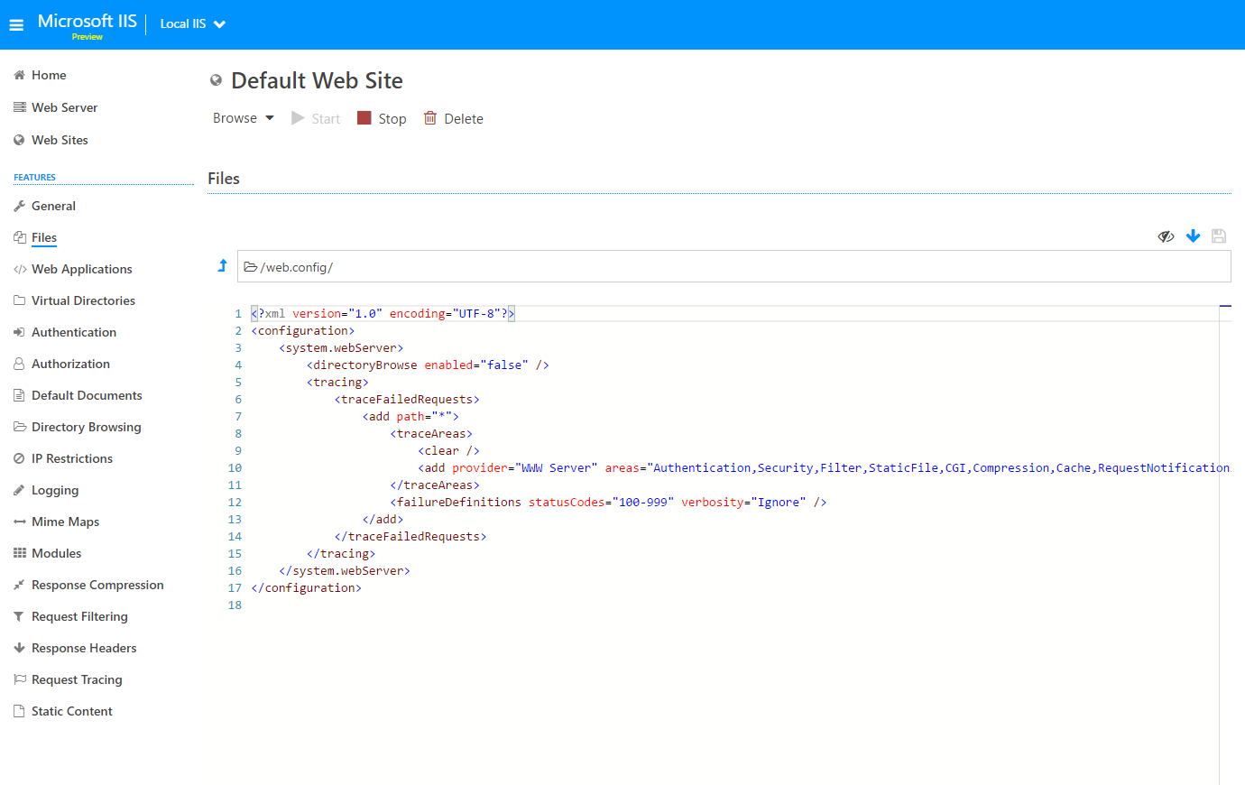The width and height of the screenshot is (1245, 785).
Task: Click the IP Restrictions ban icon
Action: pyautogui.click(x=19, y=458)
